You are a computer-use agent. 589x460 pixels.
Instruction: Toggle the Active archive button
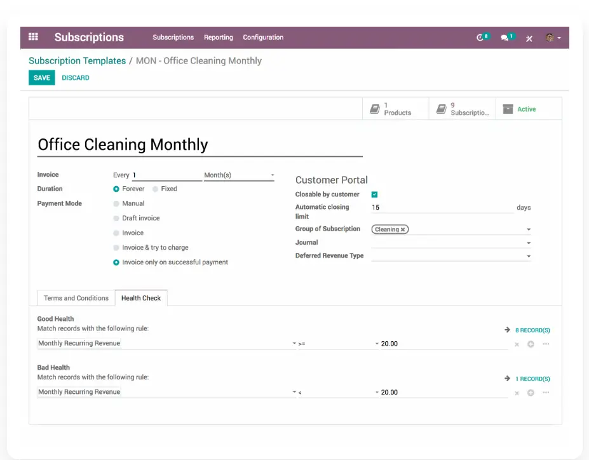click(529, 109)
